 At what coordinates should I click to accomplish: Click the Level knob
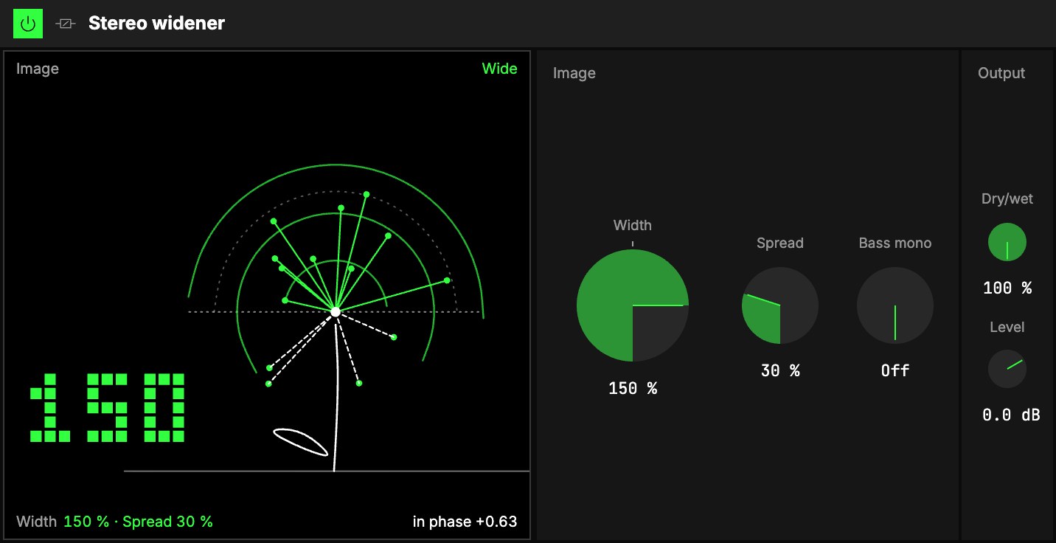(x=1007, y=369)
